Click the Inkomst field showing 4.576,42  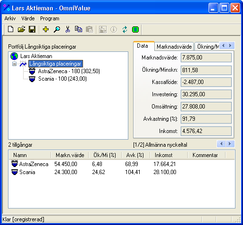[x=206, y=131]
